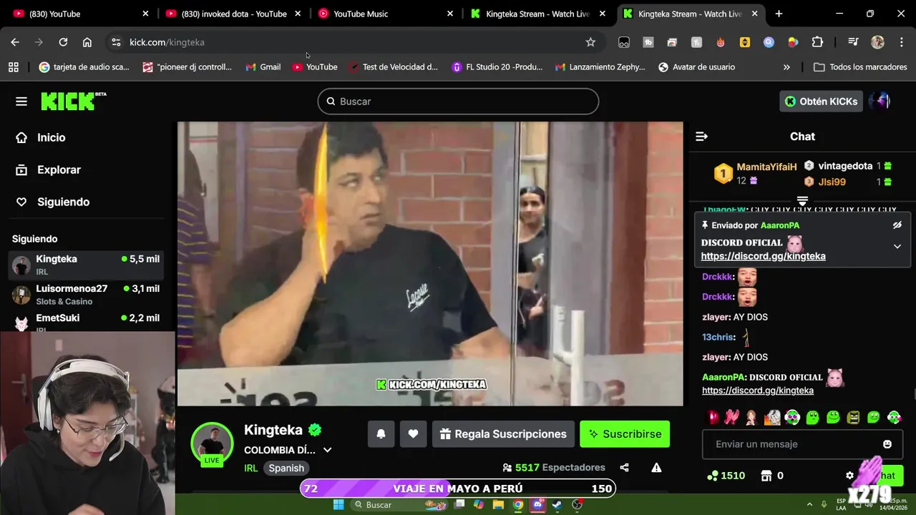Screen dimensions: 916x515
Task: Select the angry yellow face emote
Action: [x=853, y=417]
